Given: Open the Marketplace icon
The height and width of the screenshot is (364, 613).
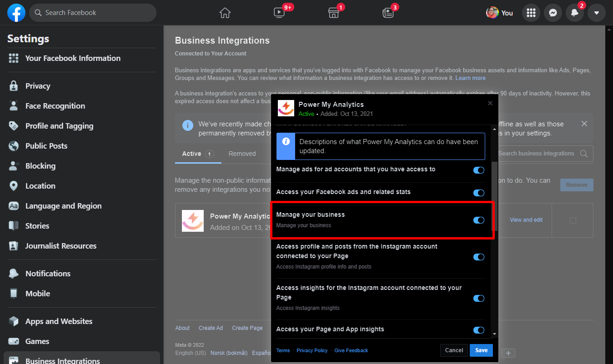Looking at the screenshot, I should click(x=334, y=13).
